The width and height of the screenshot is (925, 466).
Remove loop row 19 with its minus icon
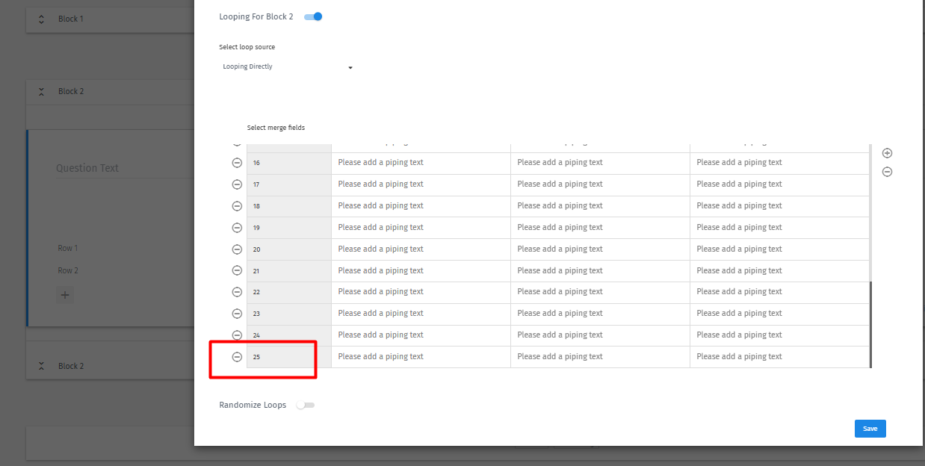coord(237,228)
